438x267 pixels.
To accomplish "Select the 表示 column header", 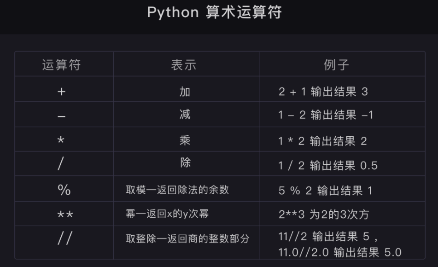I will coord(184,65).
